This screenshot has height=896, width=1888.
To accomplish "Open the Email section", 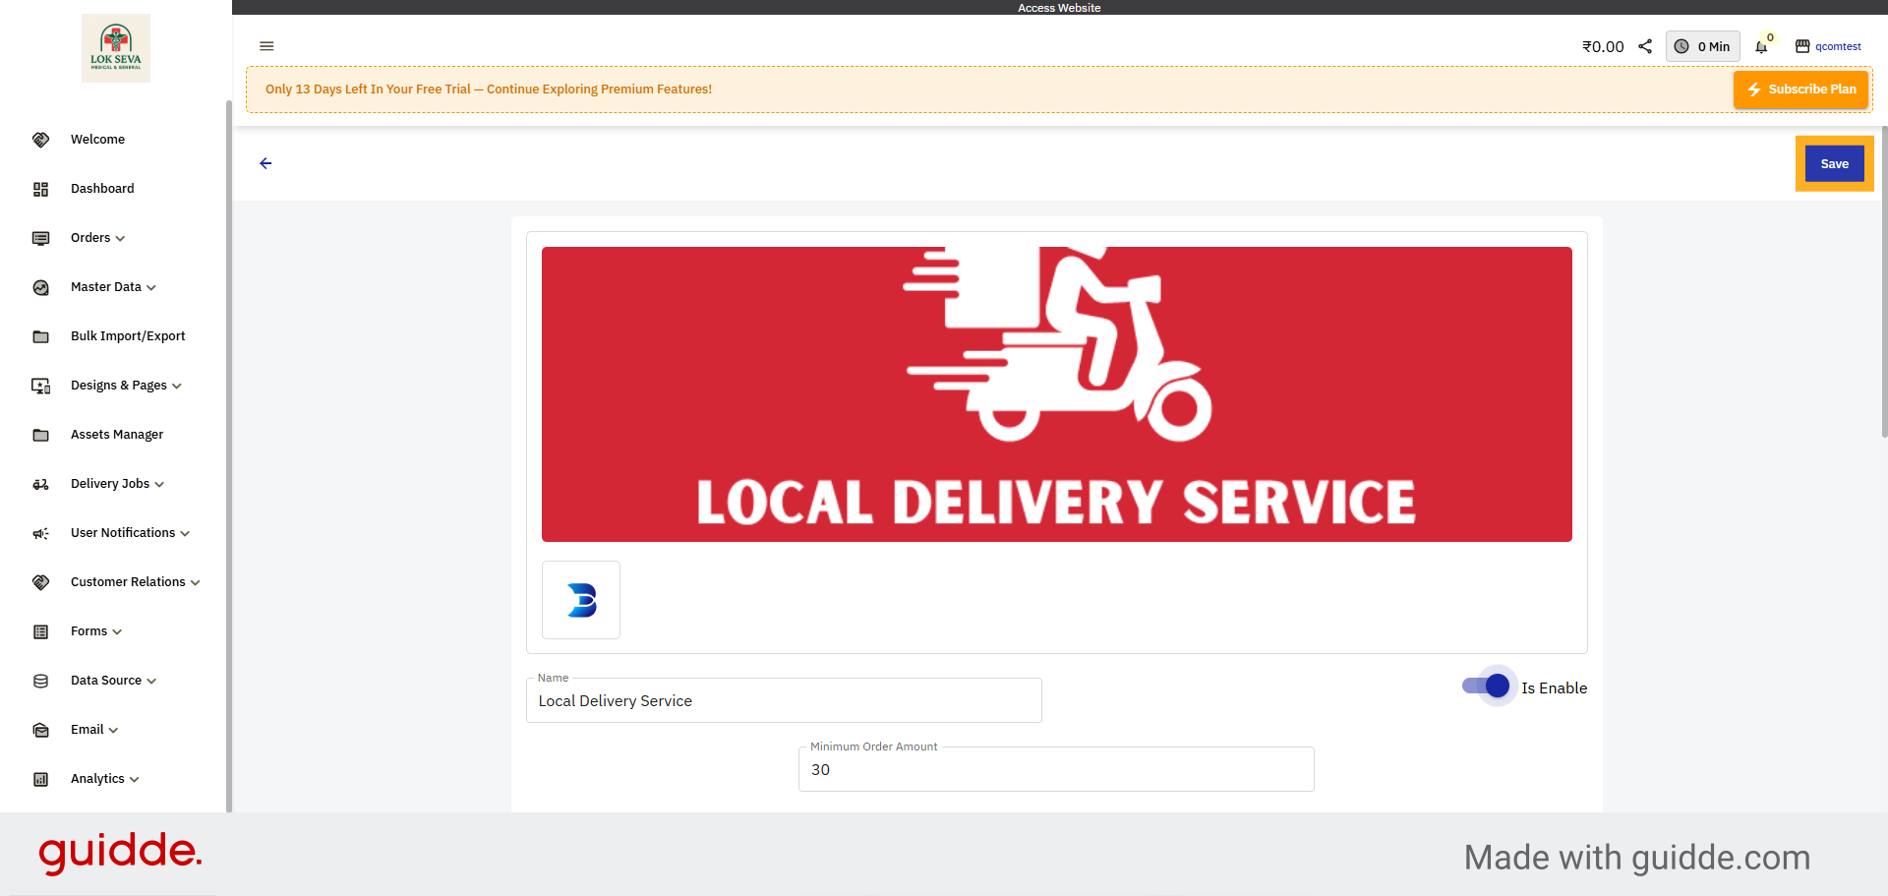I will (x=88, y=729).
